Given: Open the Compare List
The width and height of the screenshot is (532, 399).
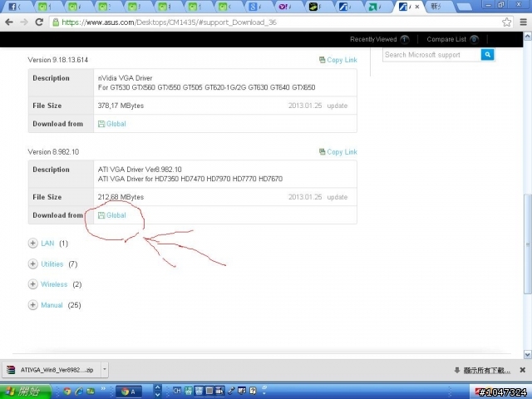Looking at the screenshot, I should (x=452, y=39).
